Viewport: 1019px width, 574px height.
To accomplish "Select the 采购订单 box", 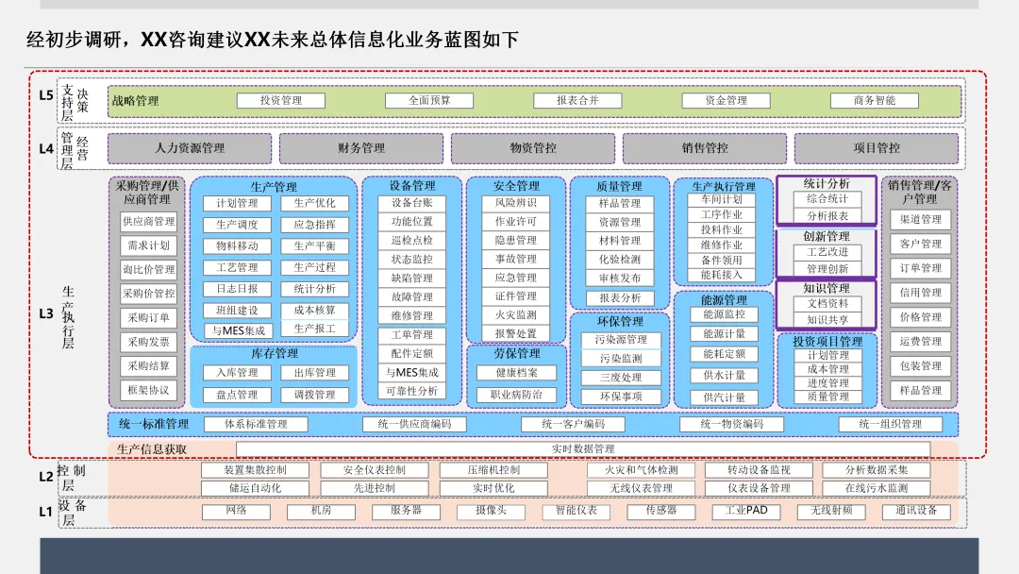I will pyautogui.click(x=149, y=318).
